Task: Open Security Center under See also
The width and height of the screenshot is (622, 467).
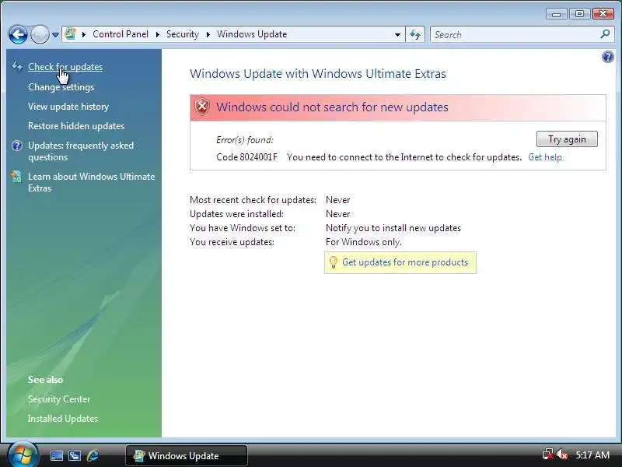Action: [59, 399]
